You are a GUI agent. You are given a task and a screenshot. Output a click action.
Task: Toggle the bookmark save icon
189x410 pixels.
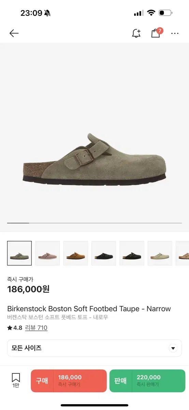click(x=16, y=378)
